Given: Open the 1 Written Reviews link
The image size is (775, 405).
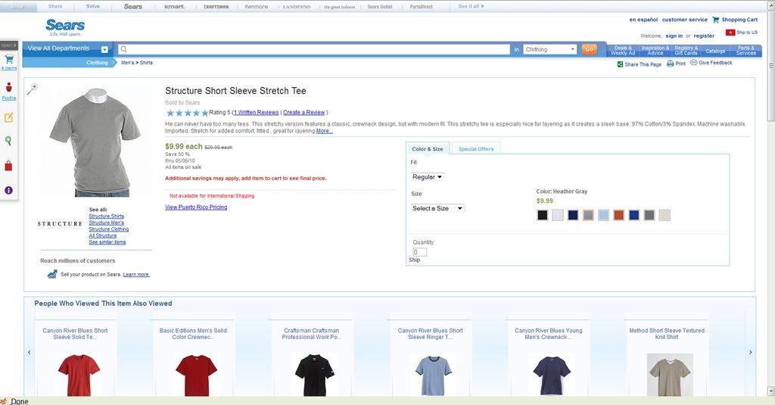Looking at the screenshot, I should (256, 112).
